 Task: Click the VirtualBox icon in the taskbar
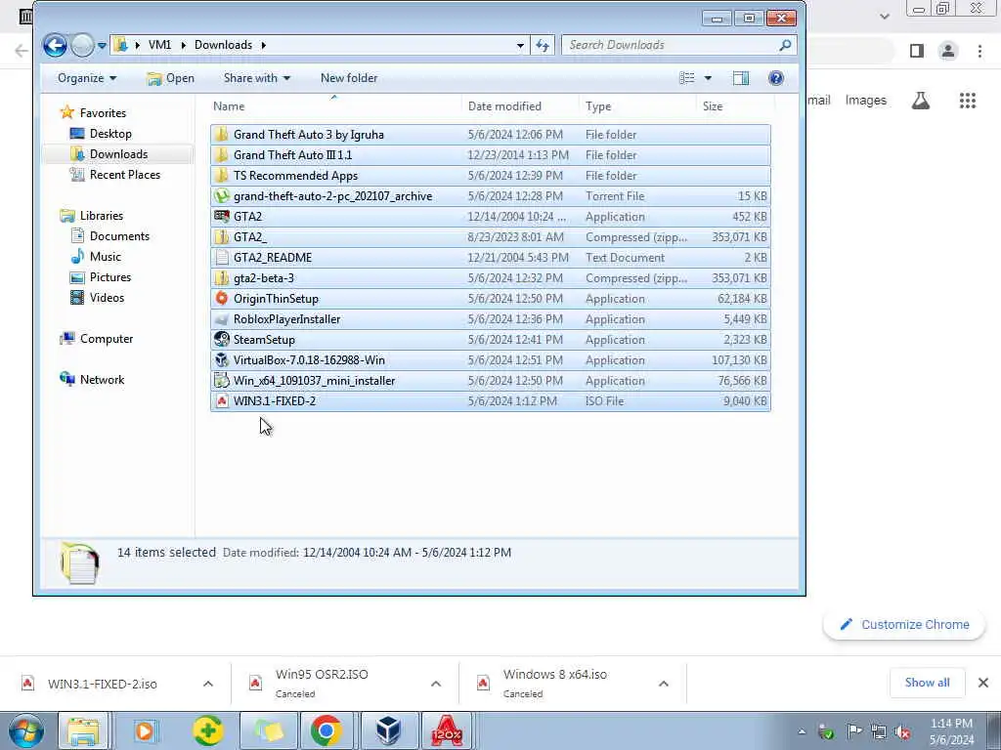tap(387, 730)
